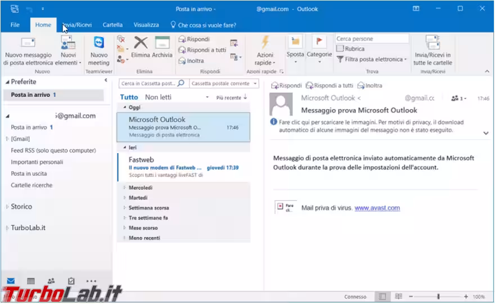This screenshot has height=304, width=495.
Task: Click Rispondi a tutti in the reading pane
Action: [x=330, y=86]
